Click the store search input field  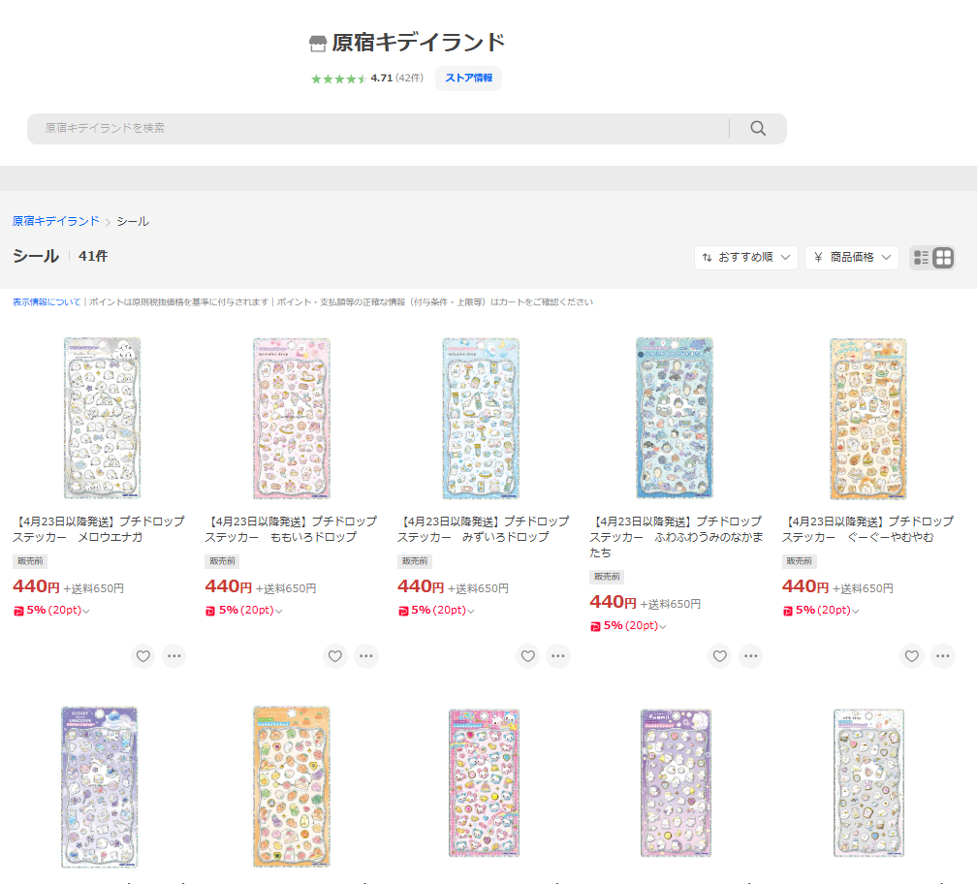(x=378, y=129)
